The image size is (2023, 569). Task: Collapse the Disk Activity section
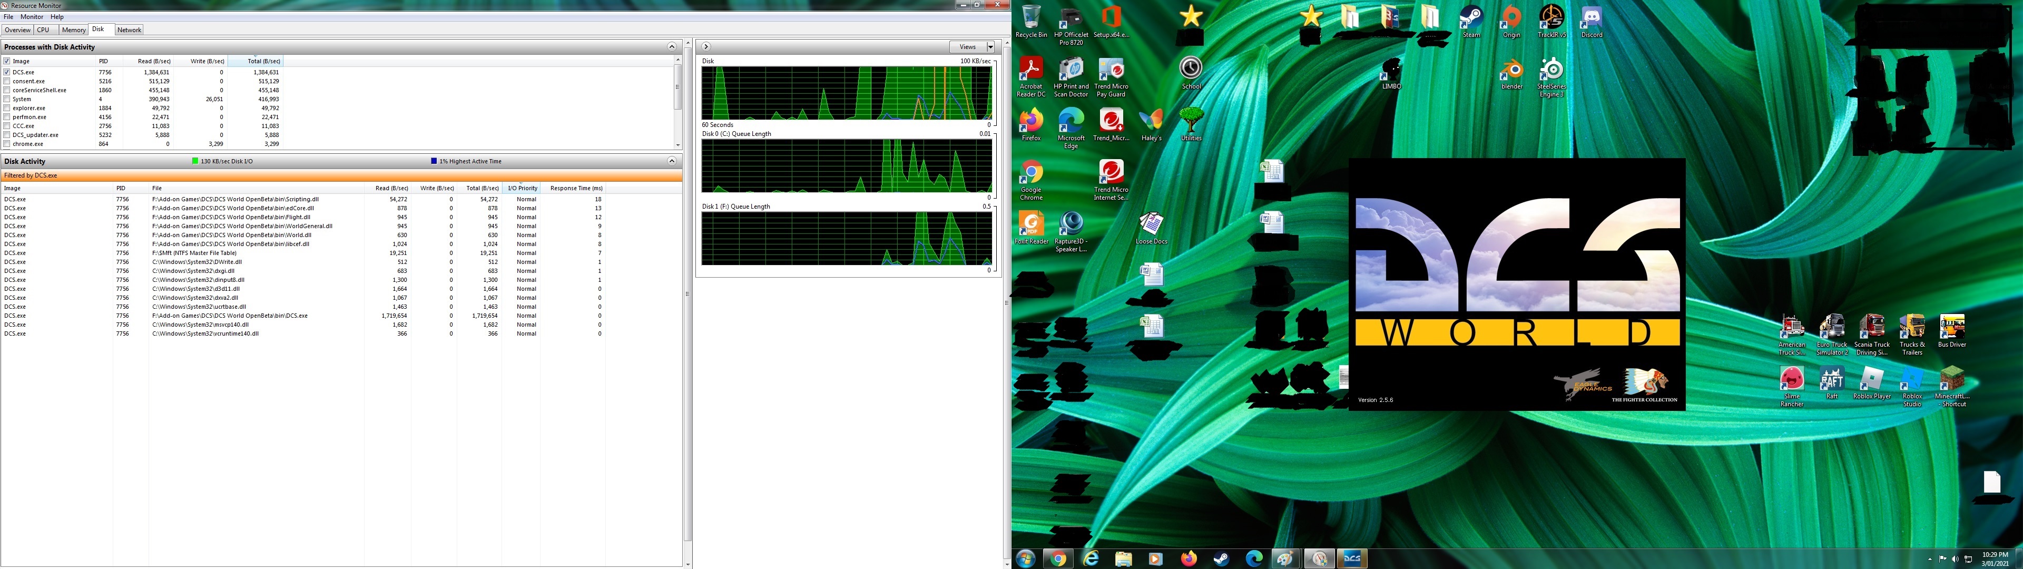672,161
